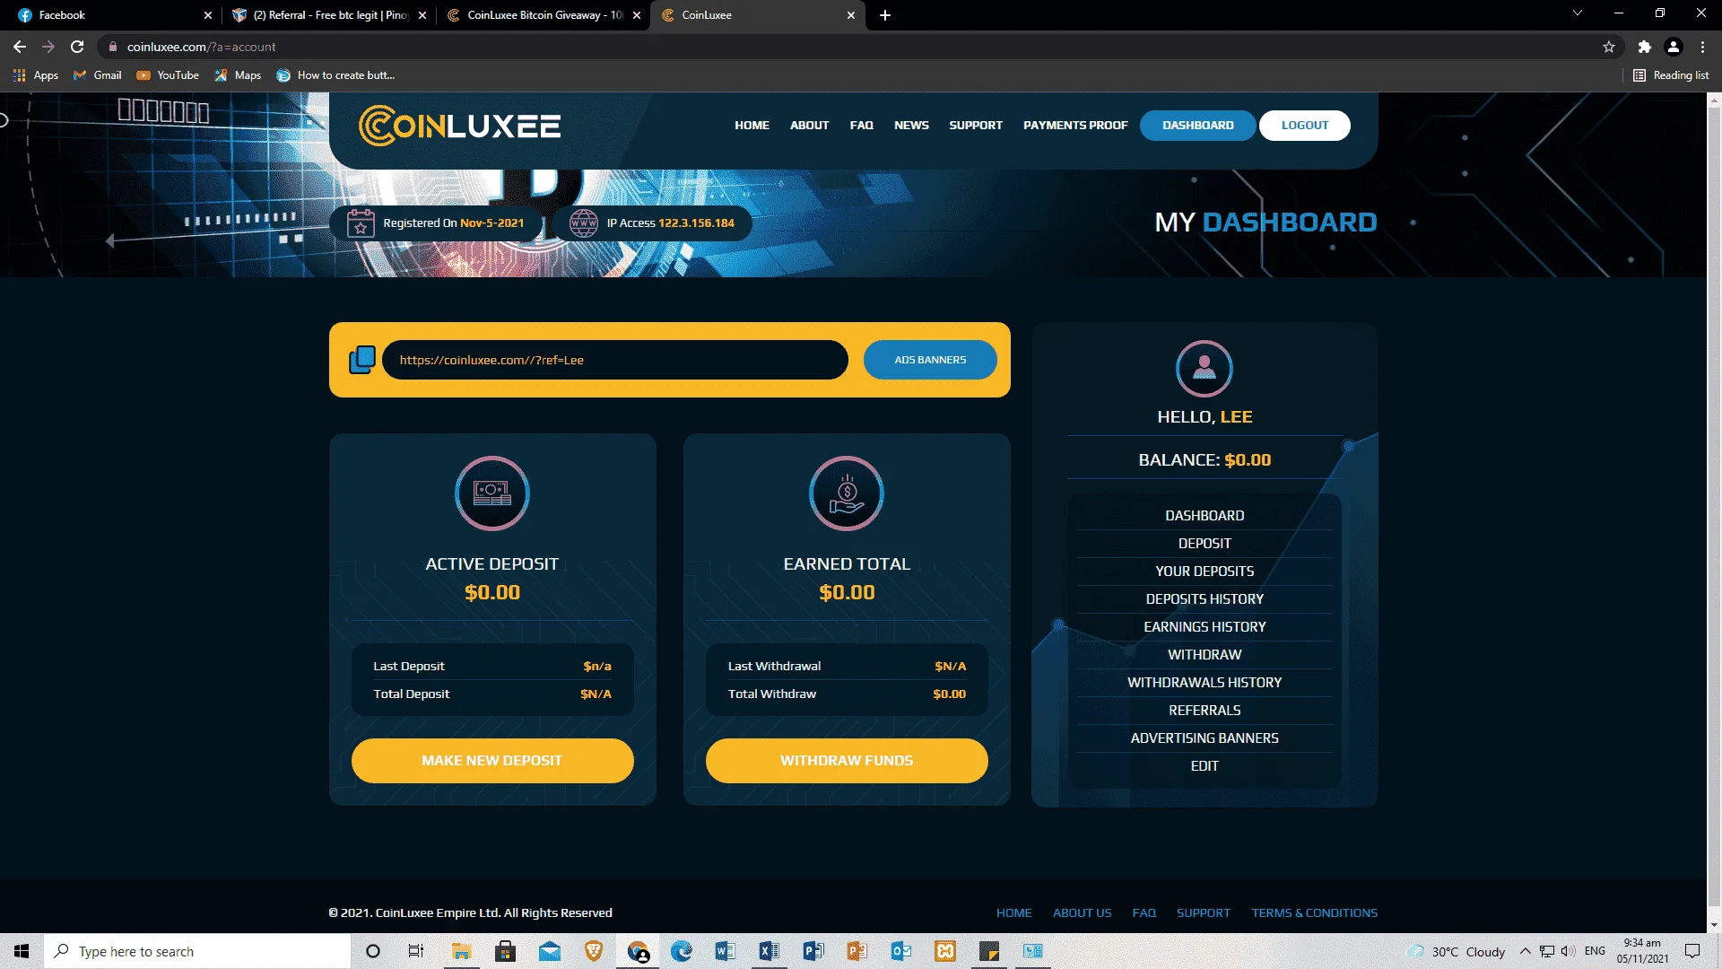Click the referral link field

point(615,360)
